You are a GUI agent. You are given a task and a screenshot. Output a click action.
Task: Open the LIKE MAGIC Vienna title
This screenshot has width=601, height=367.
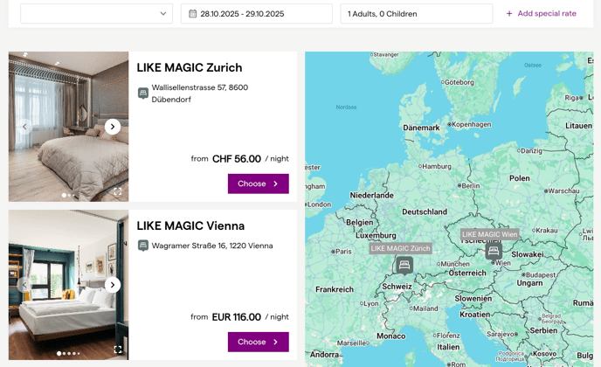190,226
